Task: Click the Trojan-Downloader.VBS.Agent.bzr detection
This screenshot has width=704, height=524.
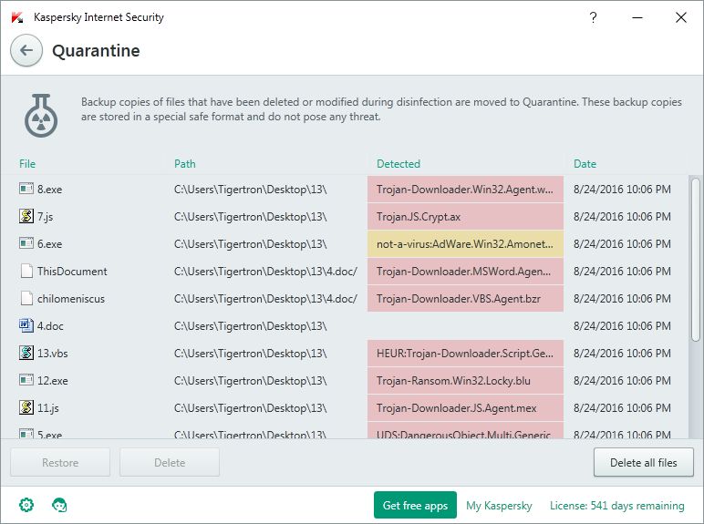Action: pyautogui.click(x=465, y=299)
